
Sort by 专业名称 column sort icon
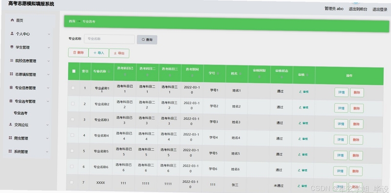[109, 71]
